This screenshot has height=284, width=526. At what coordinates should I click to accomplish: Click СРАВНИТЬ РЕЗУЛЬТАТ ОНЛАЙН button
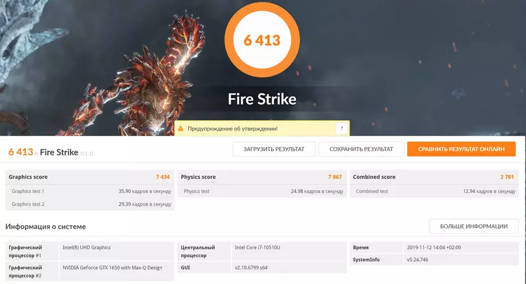(461, 149)
